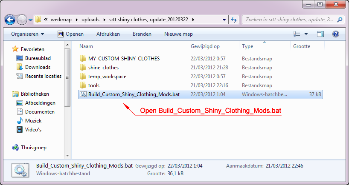349x185 pixels.
Task: Open Bureaublad in navigation pane
Action: coord(38,58)
